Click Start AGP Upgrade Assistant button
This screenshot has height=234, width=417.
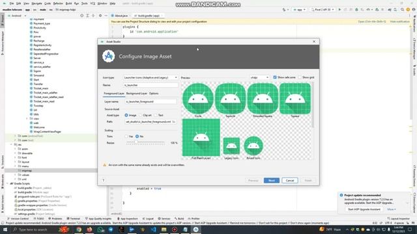(364, 209)
